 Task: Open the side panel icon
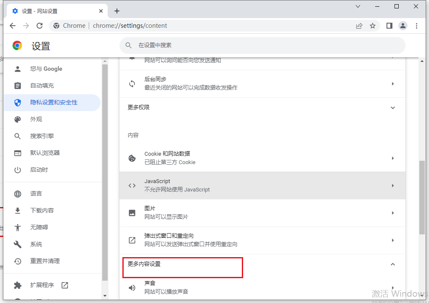point(389,26)
